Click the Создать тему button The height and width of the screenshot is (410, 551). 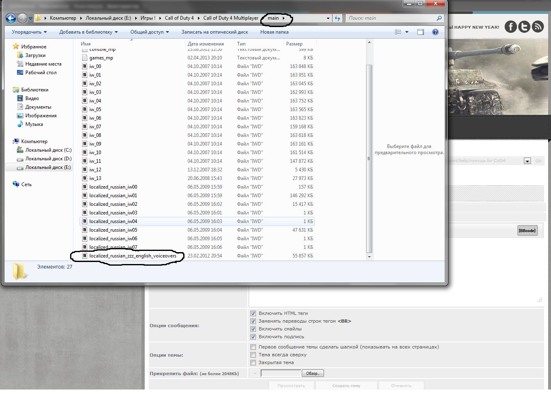click(x=346, y=386)
